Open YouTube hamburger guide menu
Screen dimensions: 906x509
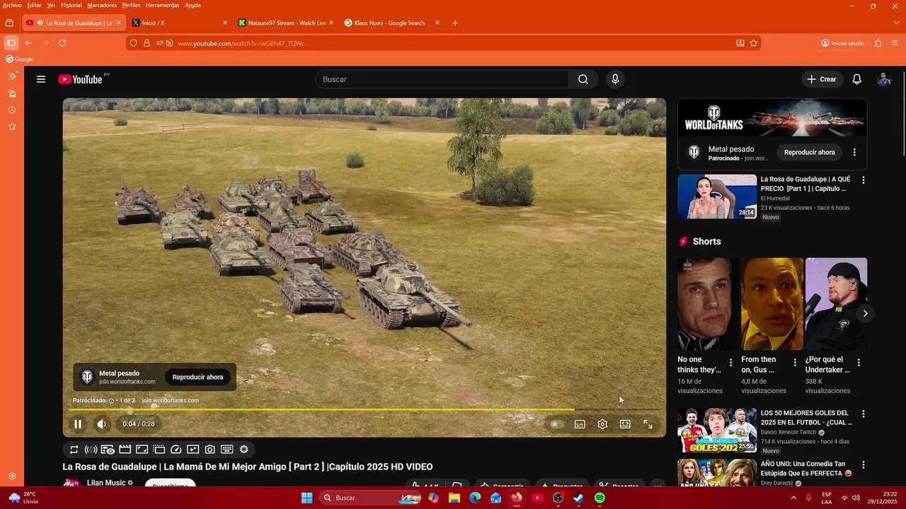point(41,79)
